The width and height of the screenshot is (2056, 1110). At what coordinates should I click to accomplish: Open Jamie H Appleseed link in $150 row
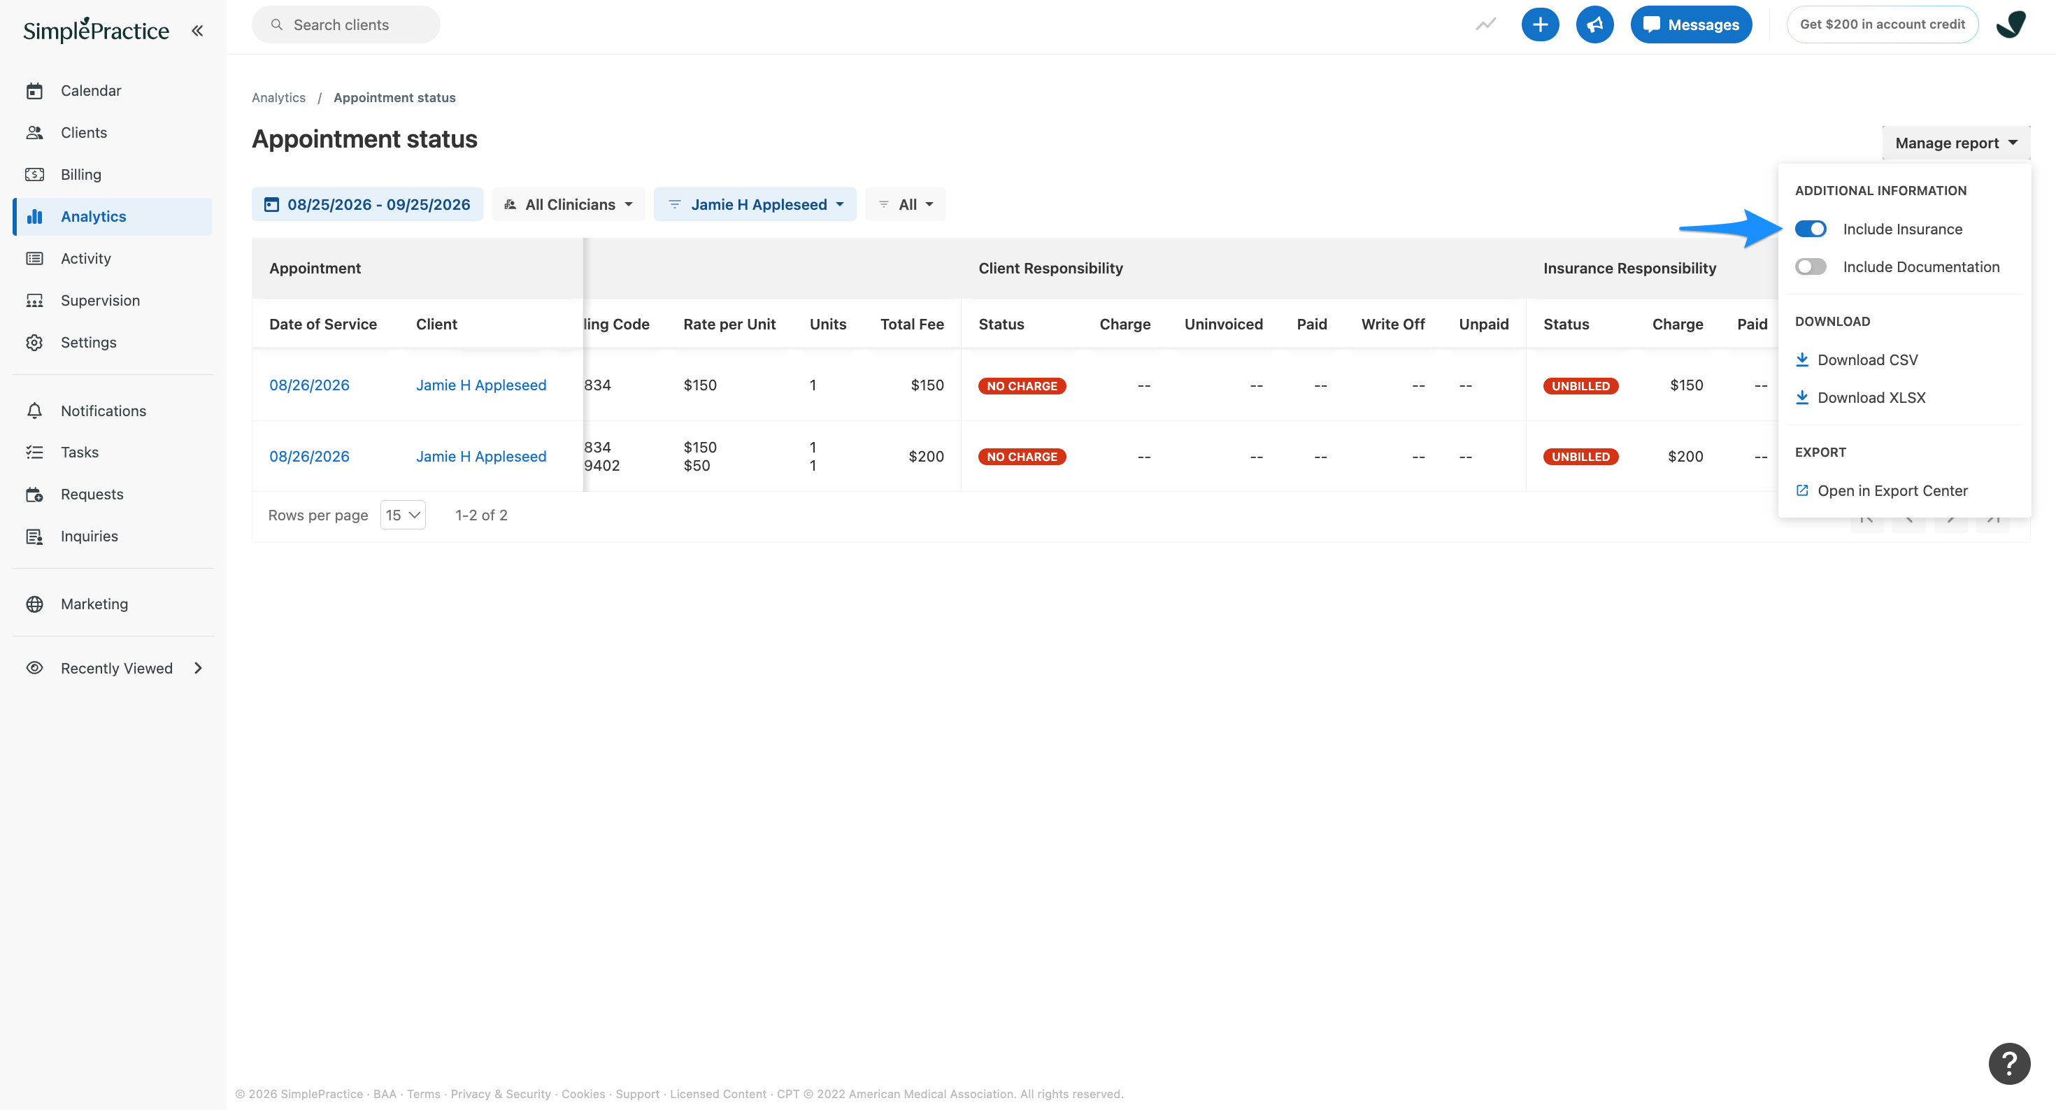click(481, 385)
